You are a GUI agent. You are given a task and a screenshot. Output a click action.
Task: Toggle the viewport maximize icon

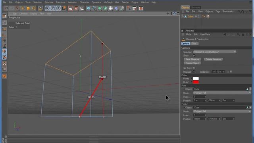(178, 14)
